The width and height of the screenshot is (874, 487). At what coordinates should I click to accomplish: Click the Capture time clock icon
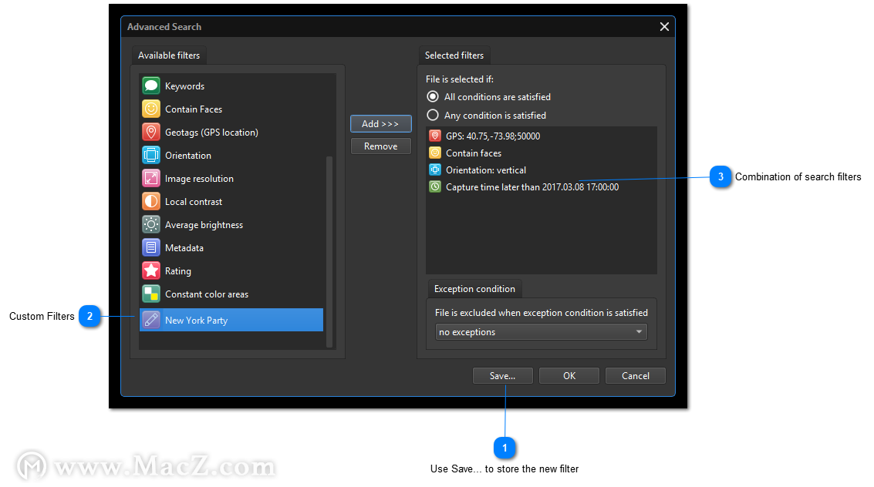coord(435,186)
